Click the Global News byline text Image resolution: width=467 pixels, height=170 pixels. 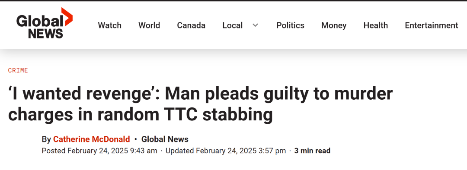(x=165, y=139)
